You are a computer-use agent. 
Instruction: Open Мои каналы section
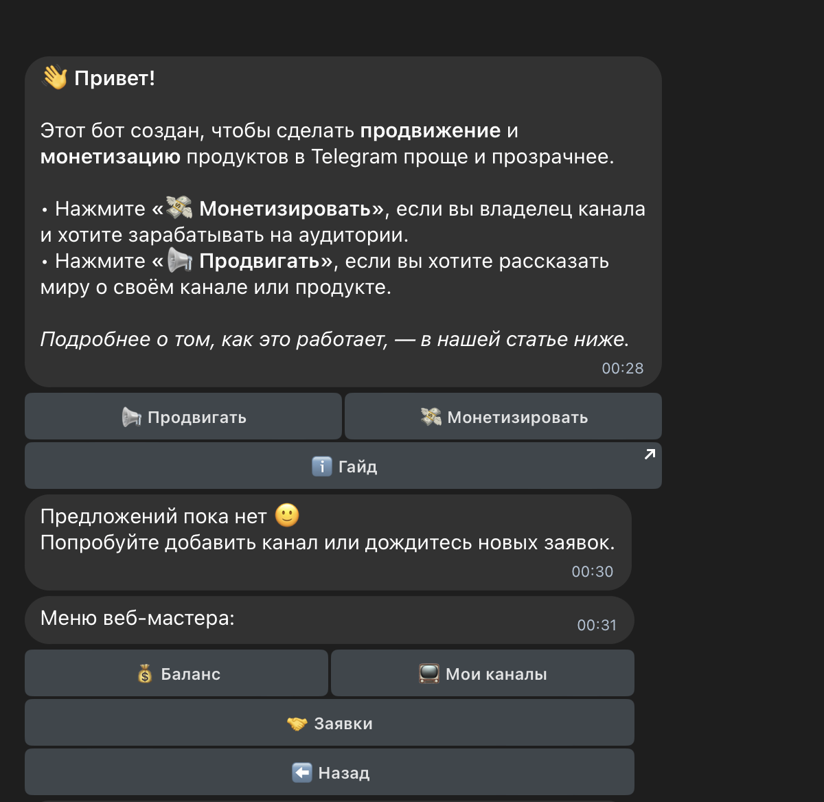click(482, 674)
